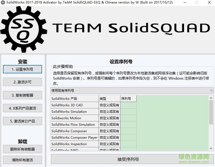
Task: Open step 2 激活许可
Action: [22, 82]
